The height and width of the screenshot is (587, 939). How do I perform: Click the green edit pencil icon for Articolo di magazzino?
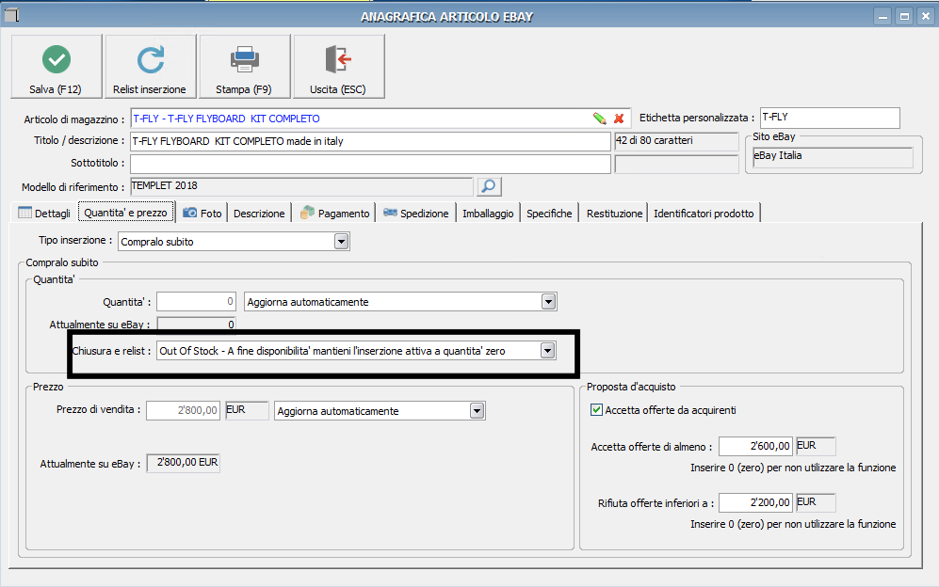pos(599,119)
